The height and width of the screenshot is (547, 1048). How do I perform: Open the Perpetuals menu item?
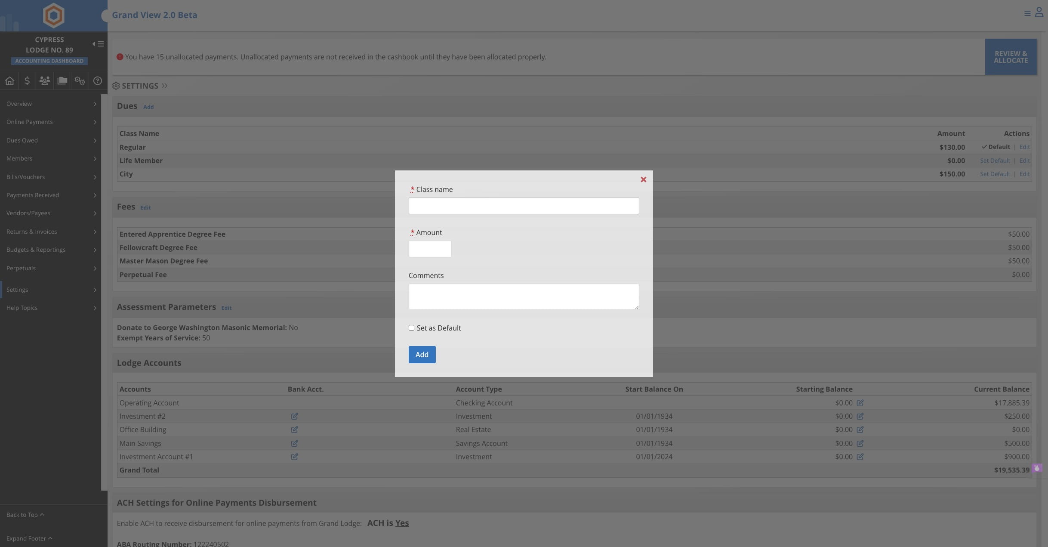tap(50, 268)
